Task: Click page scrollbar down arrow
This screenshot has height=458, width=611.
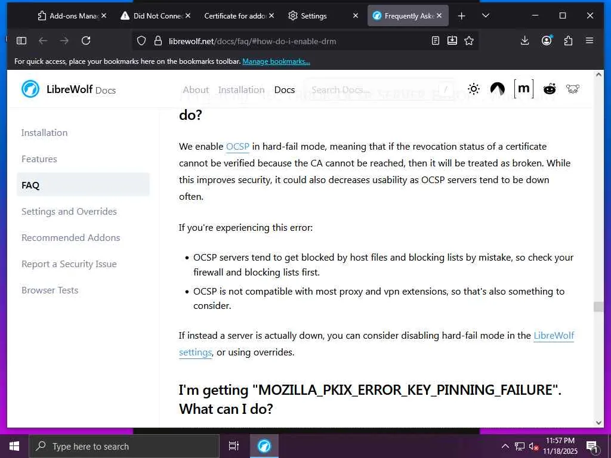Action: pyautogui.click(x=598, y=423)
